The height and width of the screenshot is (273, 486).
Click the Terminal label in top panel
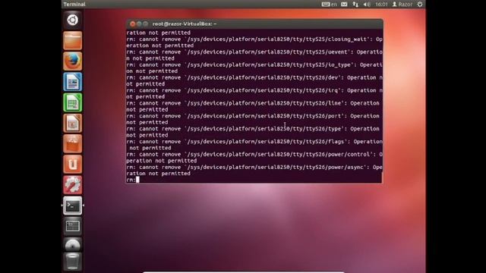click(74, 5)
